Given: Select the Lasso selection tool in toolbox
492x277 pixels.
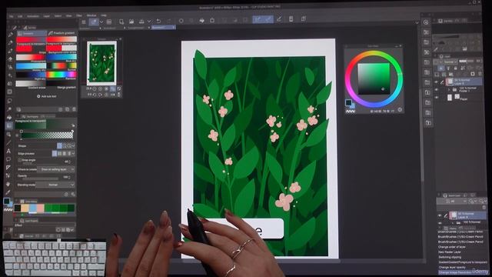Looking at the screenshot, I should pos(9,101).
